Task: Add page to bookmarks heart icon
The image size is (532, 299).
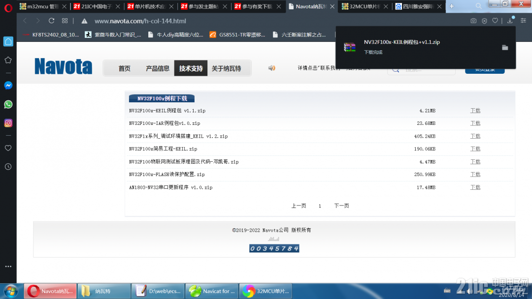Action: tap(496, 21)
